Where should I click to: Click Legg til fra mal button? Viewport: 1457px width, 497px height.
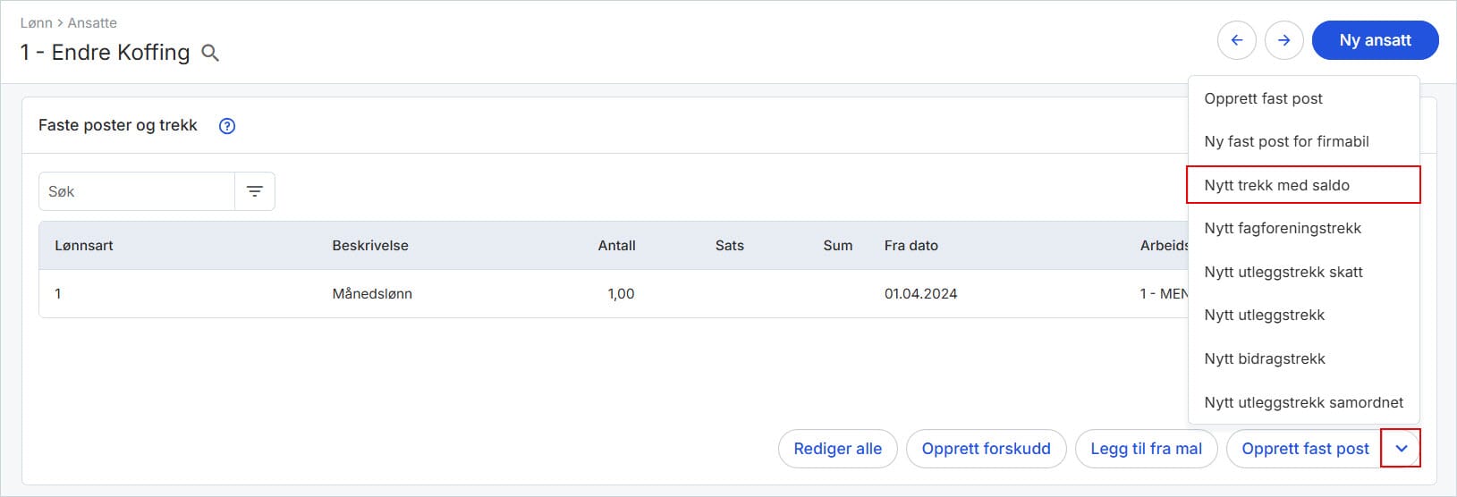[1146, 449]
